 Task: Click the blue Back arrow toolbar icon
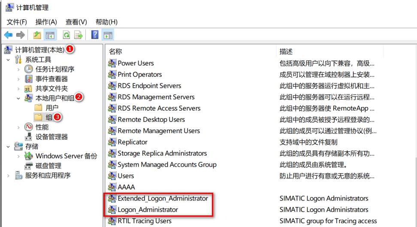8,35
